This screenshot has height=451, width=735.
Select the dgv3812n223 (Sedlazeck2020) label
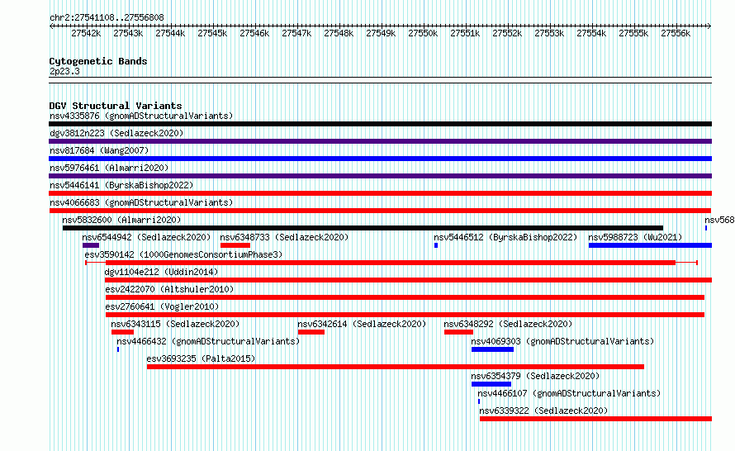coord(116,133)
